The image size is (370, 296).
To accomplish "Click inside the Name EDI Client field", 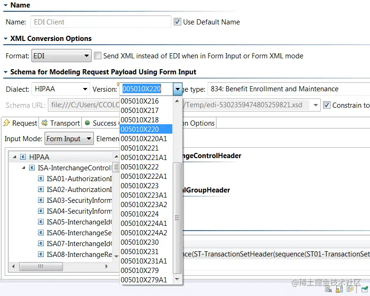I will click(101, 22).
